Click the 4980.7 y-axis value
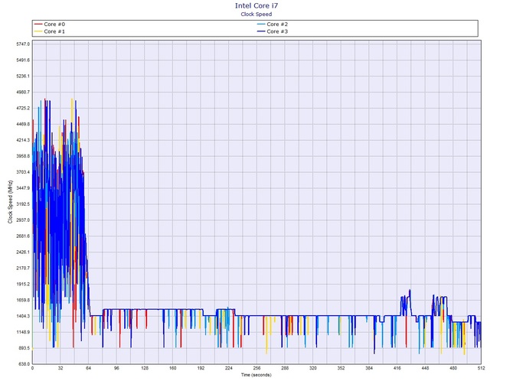The height and width of the screenshot is (384, 513). [x=23, y=92]
